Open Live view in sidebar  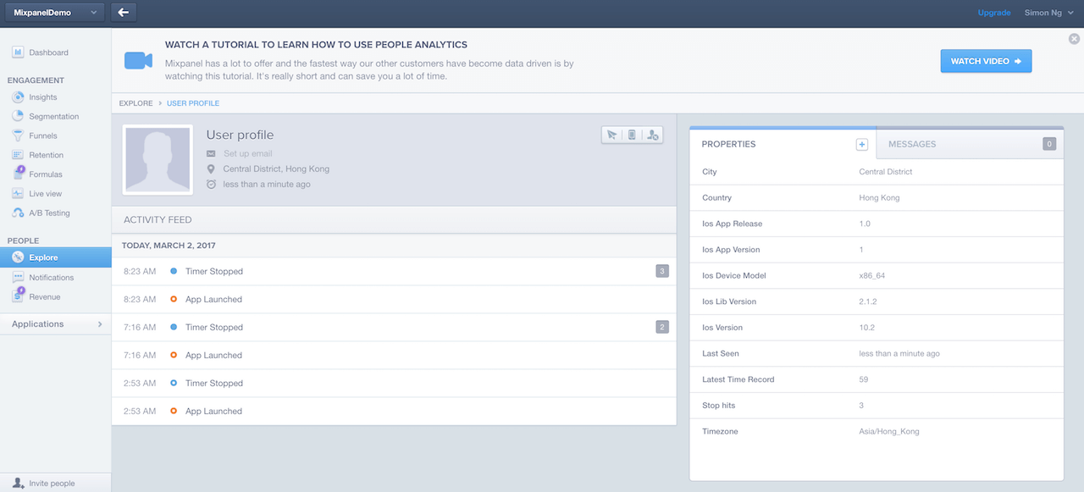pos(45,194)
